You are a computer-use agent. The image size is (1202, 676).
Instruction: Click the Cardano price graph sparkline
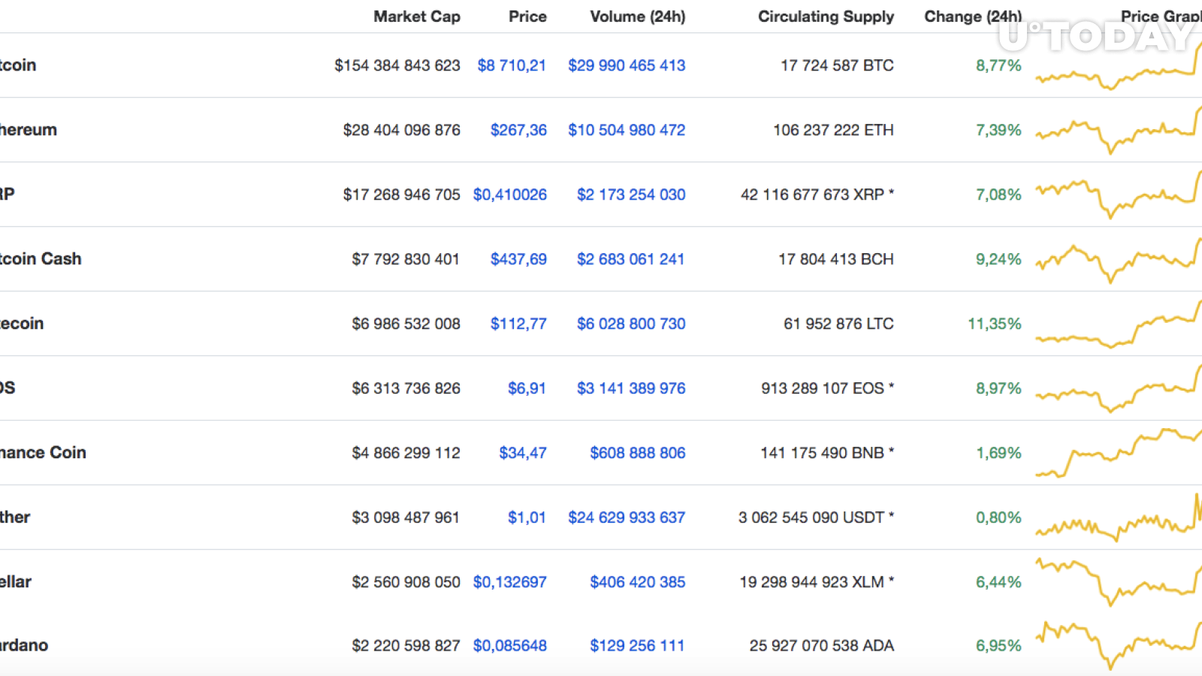click(1119, 646)
